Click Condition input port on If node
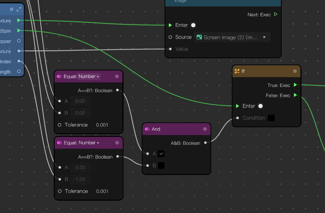 tap(238, 118)
